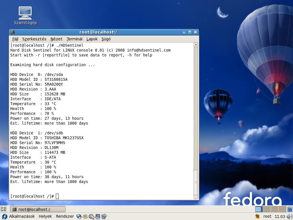The image size is (293, 220).
Task: Launch the word processor launcher icon
Action: [x=91, y=217]
